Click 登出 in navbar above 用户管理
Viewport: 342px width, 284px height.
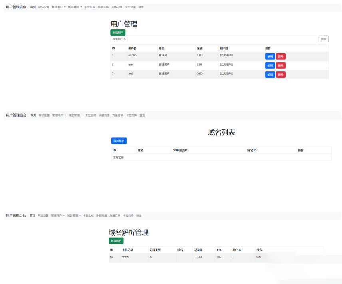click(141, 7)
